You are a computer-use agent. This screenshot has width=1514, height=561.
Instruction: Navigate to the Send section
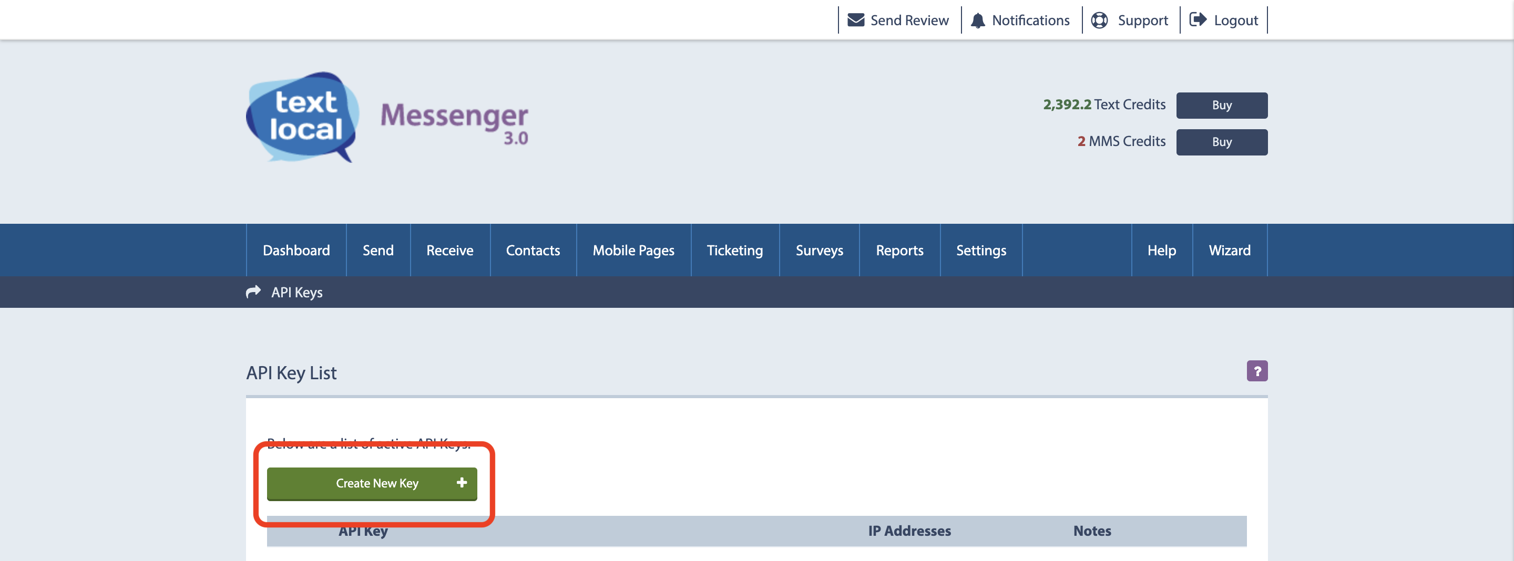point(378,250)
